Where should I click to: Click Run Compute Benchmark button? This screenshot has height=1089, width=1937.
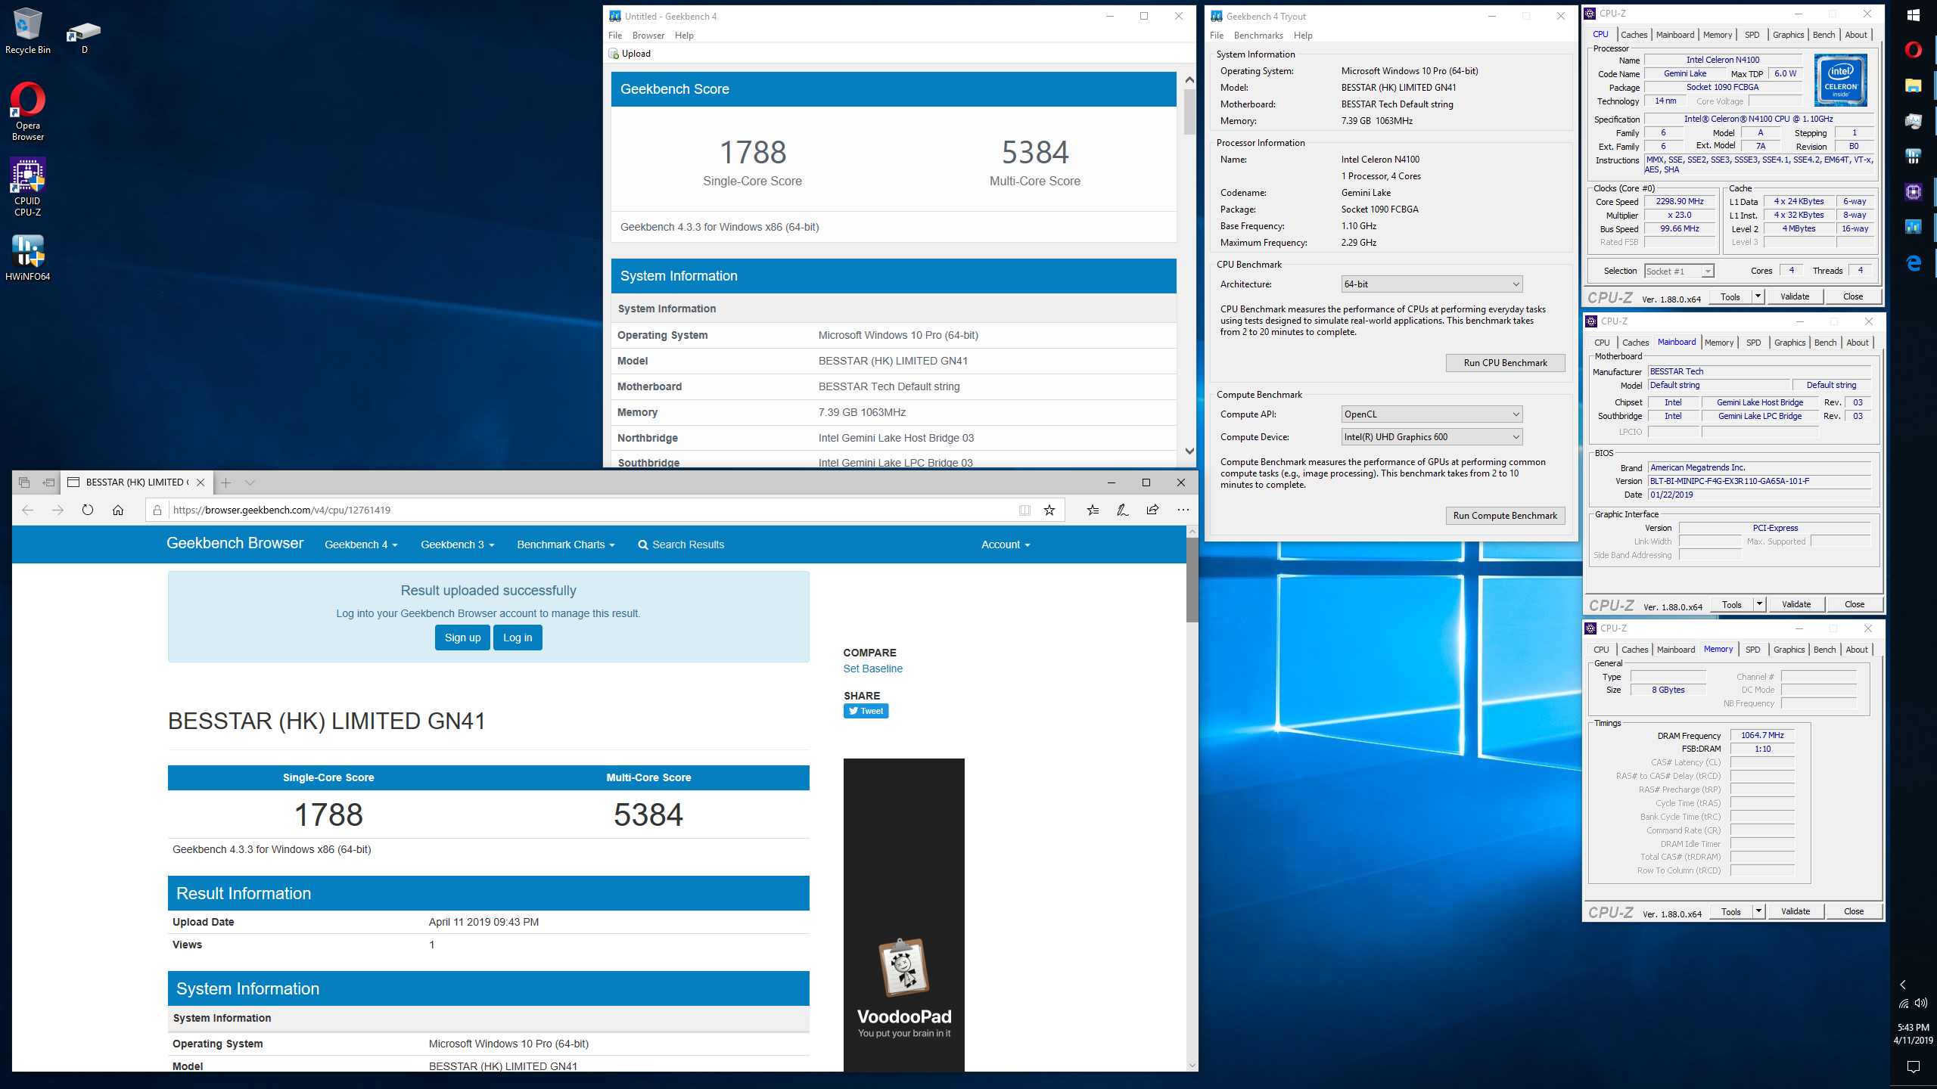point(1505,516)
